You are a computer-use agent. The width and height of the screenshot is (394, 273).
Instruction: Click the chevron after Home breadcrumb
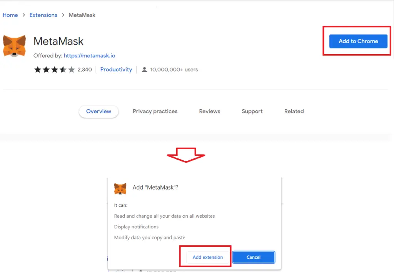point(23,15)
